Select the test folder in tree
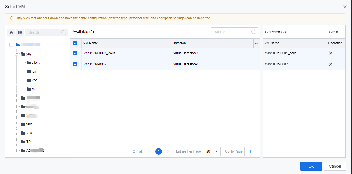This screenshot has width=352, height=174. point(29,124)
